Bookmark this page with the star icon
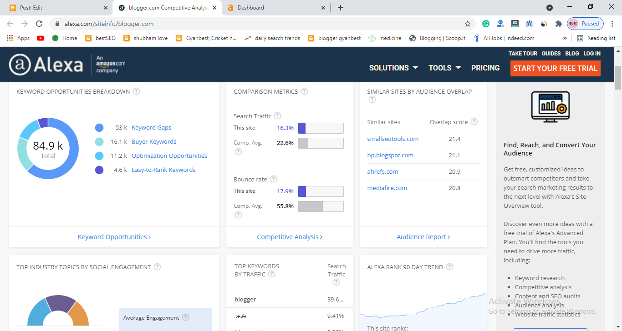Screen dimensions: 622x331 pyautogui.click(x=467, y=24)
